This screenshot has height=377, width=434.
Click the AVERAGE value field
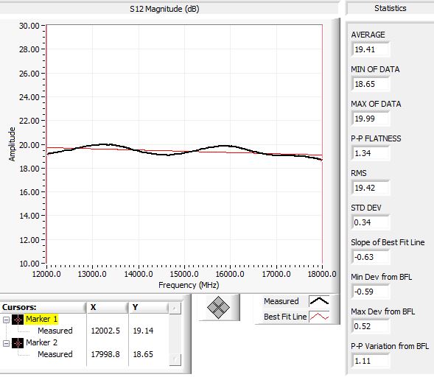click(x=371, y=49)
